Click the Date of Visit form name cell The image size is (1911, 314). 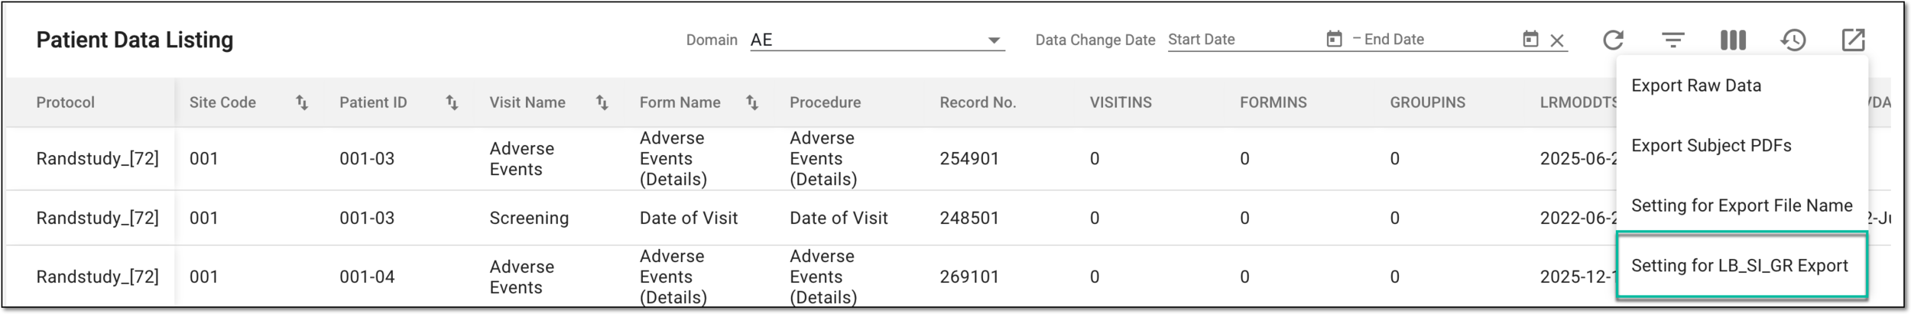(x=689, y=219)
